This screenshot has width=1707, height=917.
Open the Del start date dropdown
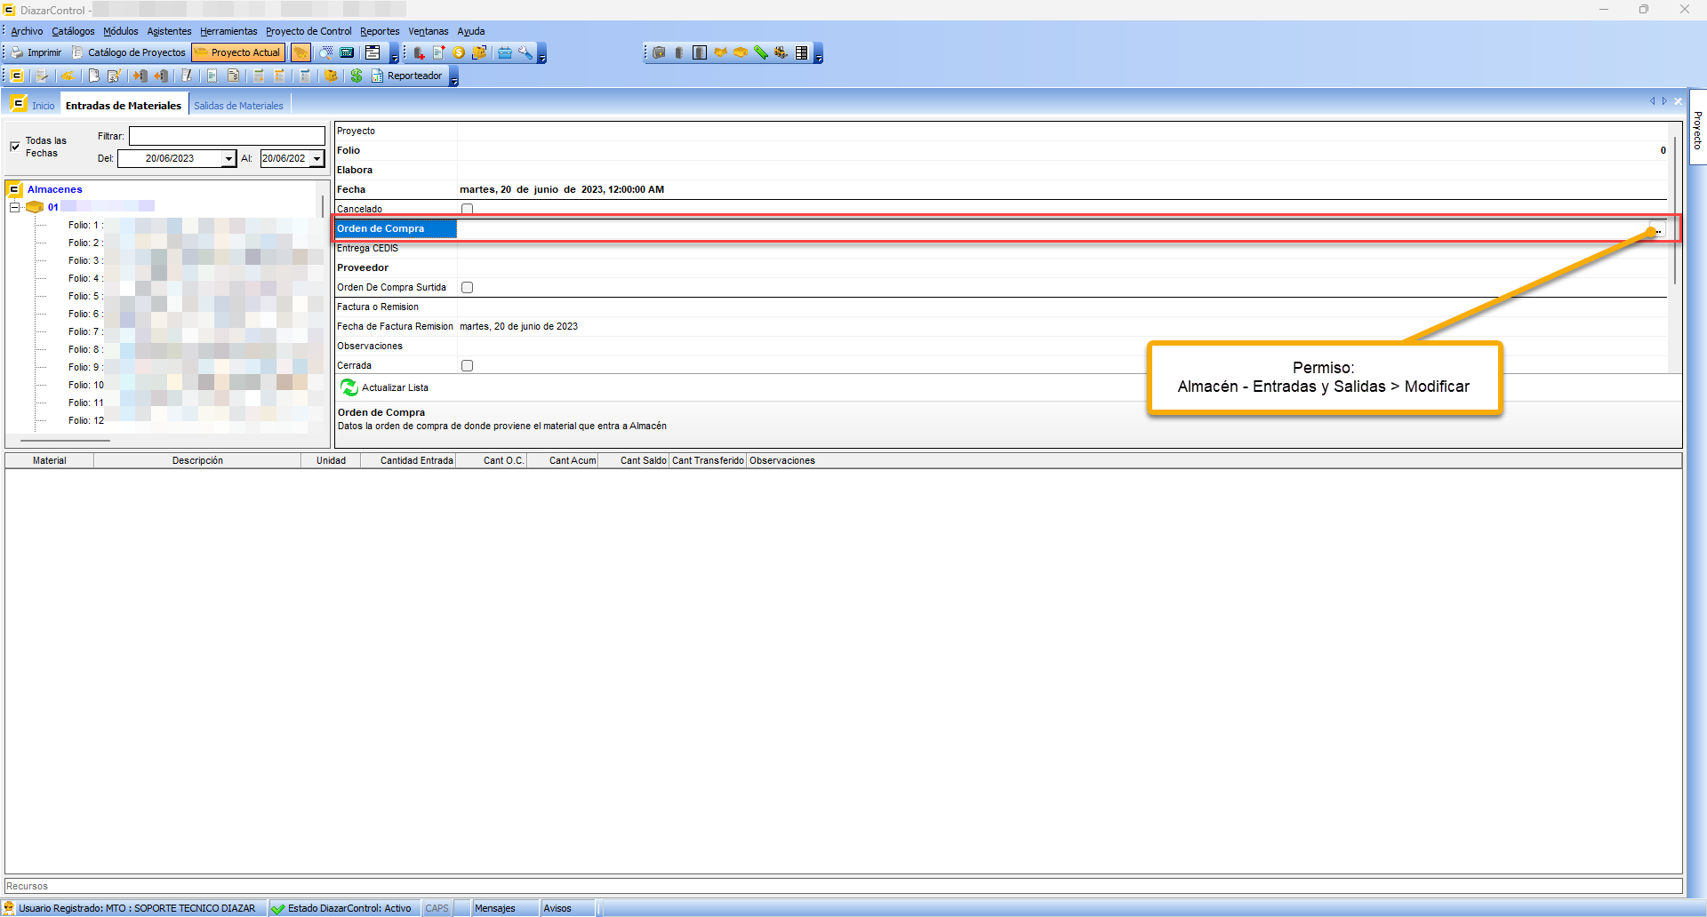click(228, 159)
